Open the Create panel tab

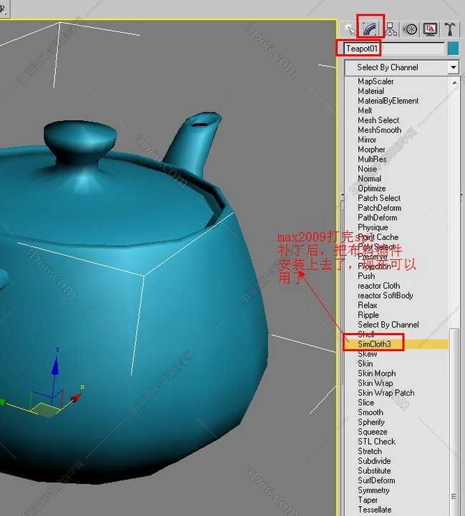pyautogui.click(x=350, y=29)
